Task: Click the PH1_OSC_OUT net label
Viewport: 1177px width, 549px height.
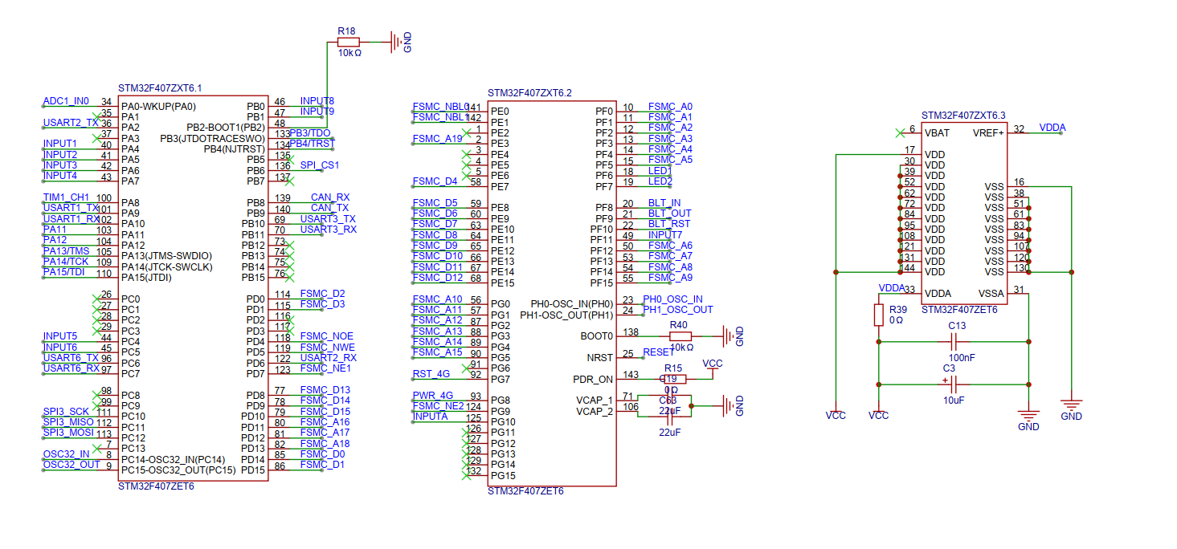Action: click(x=677, y=310)
